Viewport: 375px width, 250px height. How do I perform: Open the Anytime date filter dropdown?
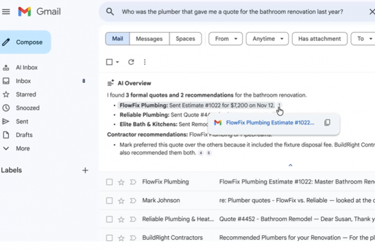(267, 39)
